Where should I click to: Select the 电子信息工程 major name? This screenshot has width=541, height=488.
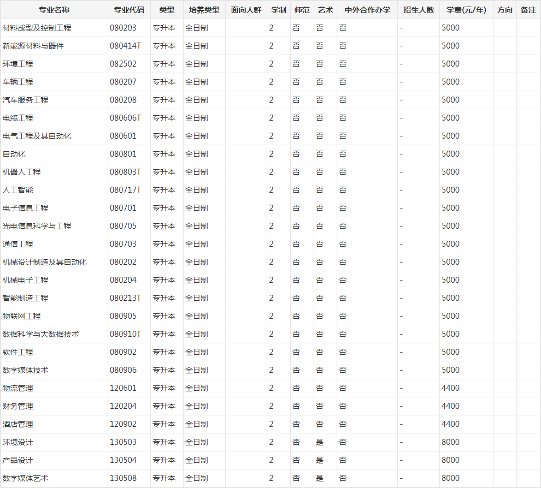point(25,208)
